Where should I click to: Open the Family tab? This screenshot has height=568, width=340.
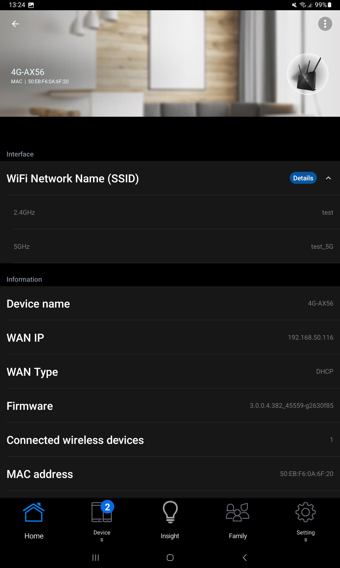238,521
